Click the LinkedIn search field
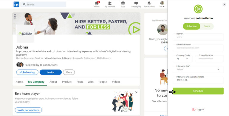The width and height of the screenshot is (229, 116). 43,4
